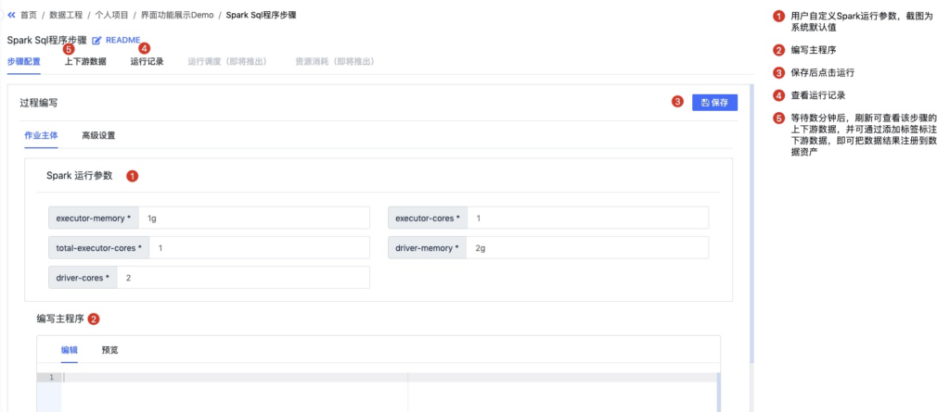The height and width of the screenshot is (412, 950).
Task: Select the 运行调度（即将推出） tab
Action: coord(227,62)
